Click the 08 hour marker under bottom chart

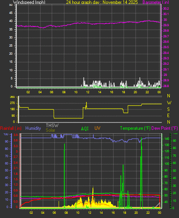coord(66,213)
